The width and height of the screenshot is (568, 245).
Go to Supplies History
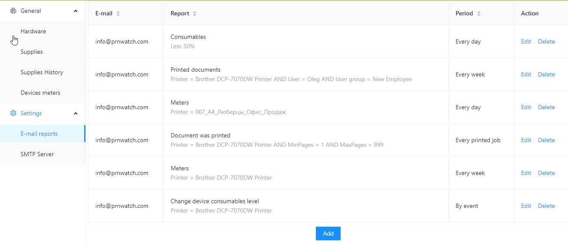[x=43, y=72]
